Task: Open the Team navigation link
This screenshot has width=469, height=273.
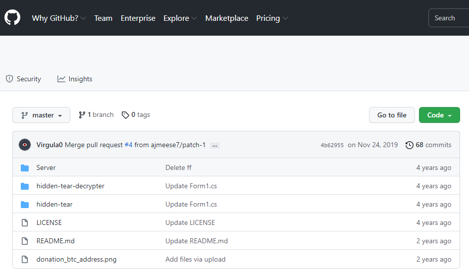Action: (103, 18)
